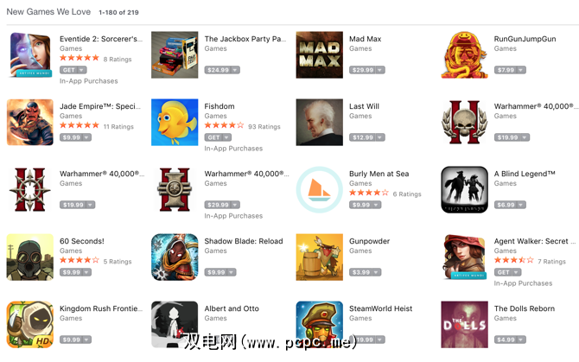Expand the arrow beside A Blind Legend $6.99

pyautogui.click(x=521, y=205)
